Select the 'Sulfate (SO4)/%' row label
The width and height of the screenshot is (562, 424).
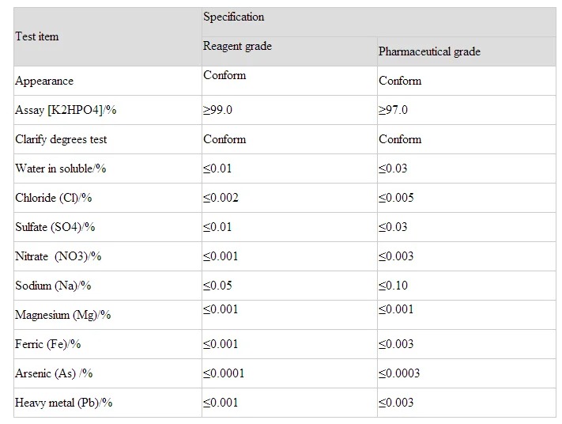tap(55, 227)
